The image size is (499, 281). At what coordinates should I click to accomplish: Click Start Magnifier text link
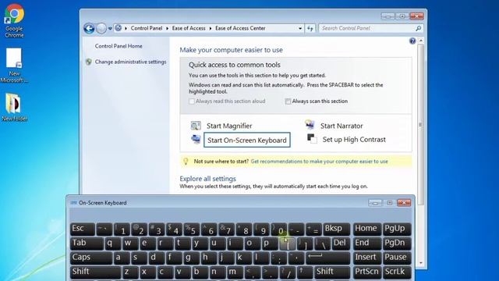click(x=229, y=126)
